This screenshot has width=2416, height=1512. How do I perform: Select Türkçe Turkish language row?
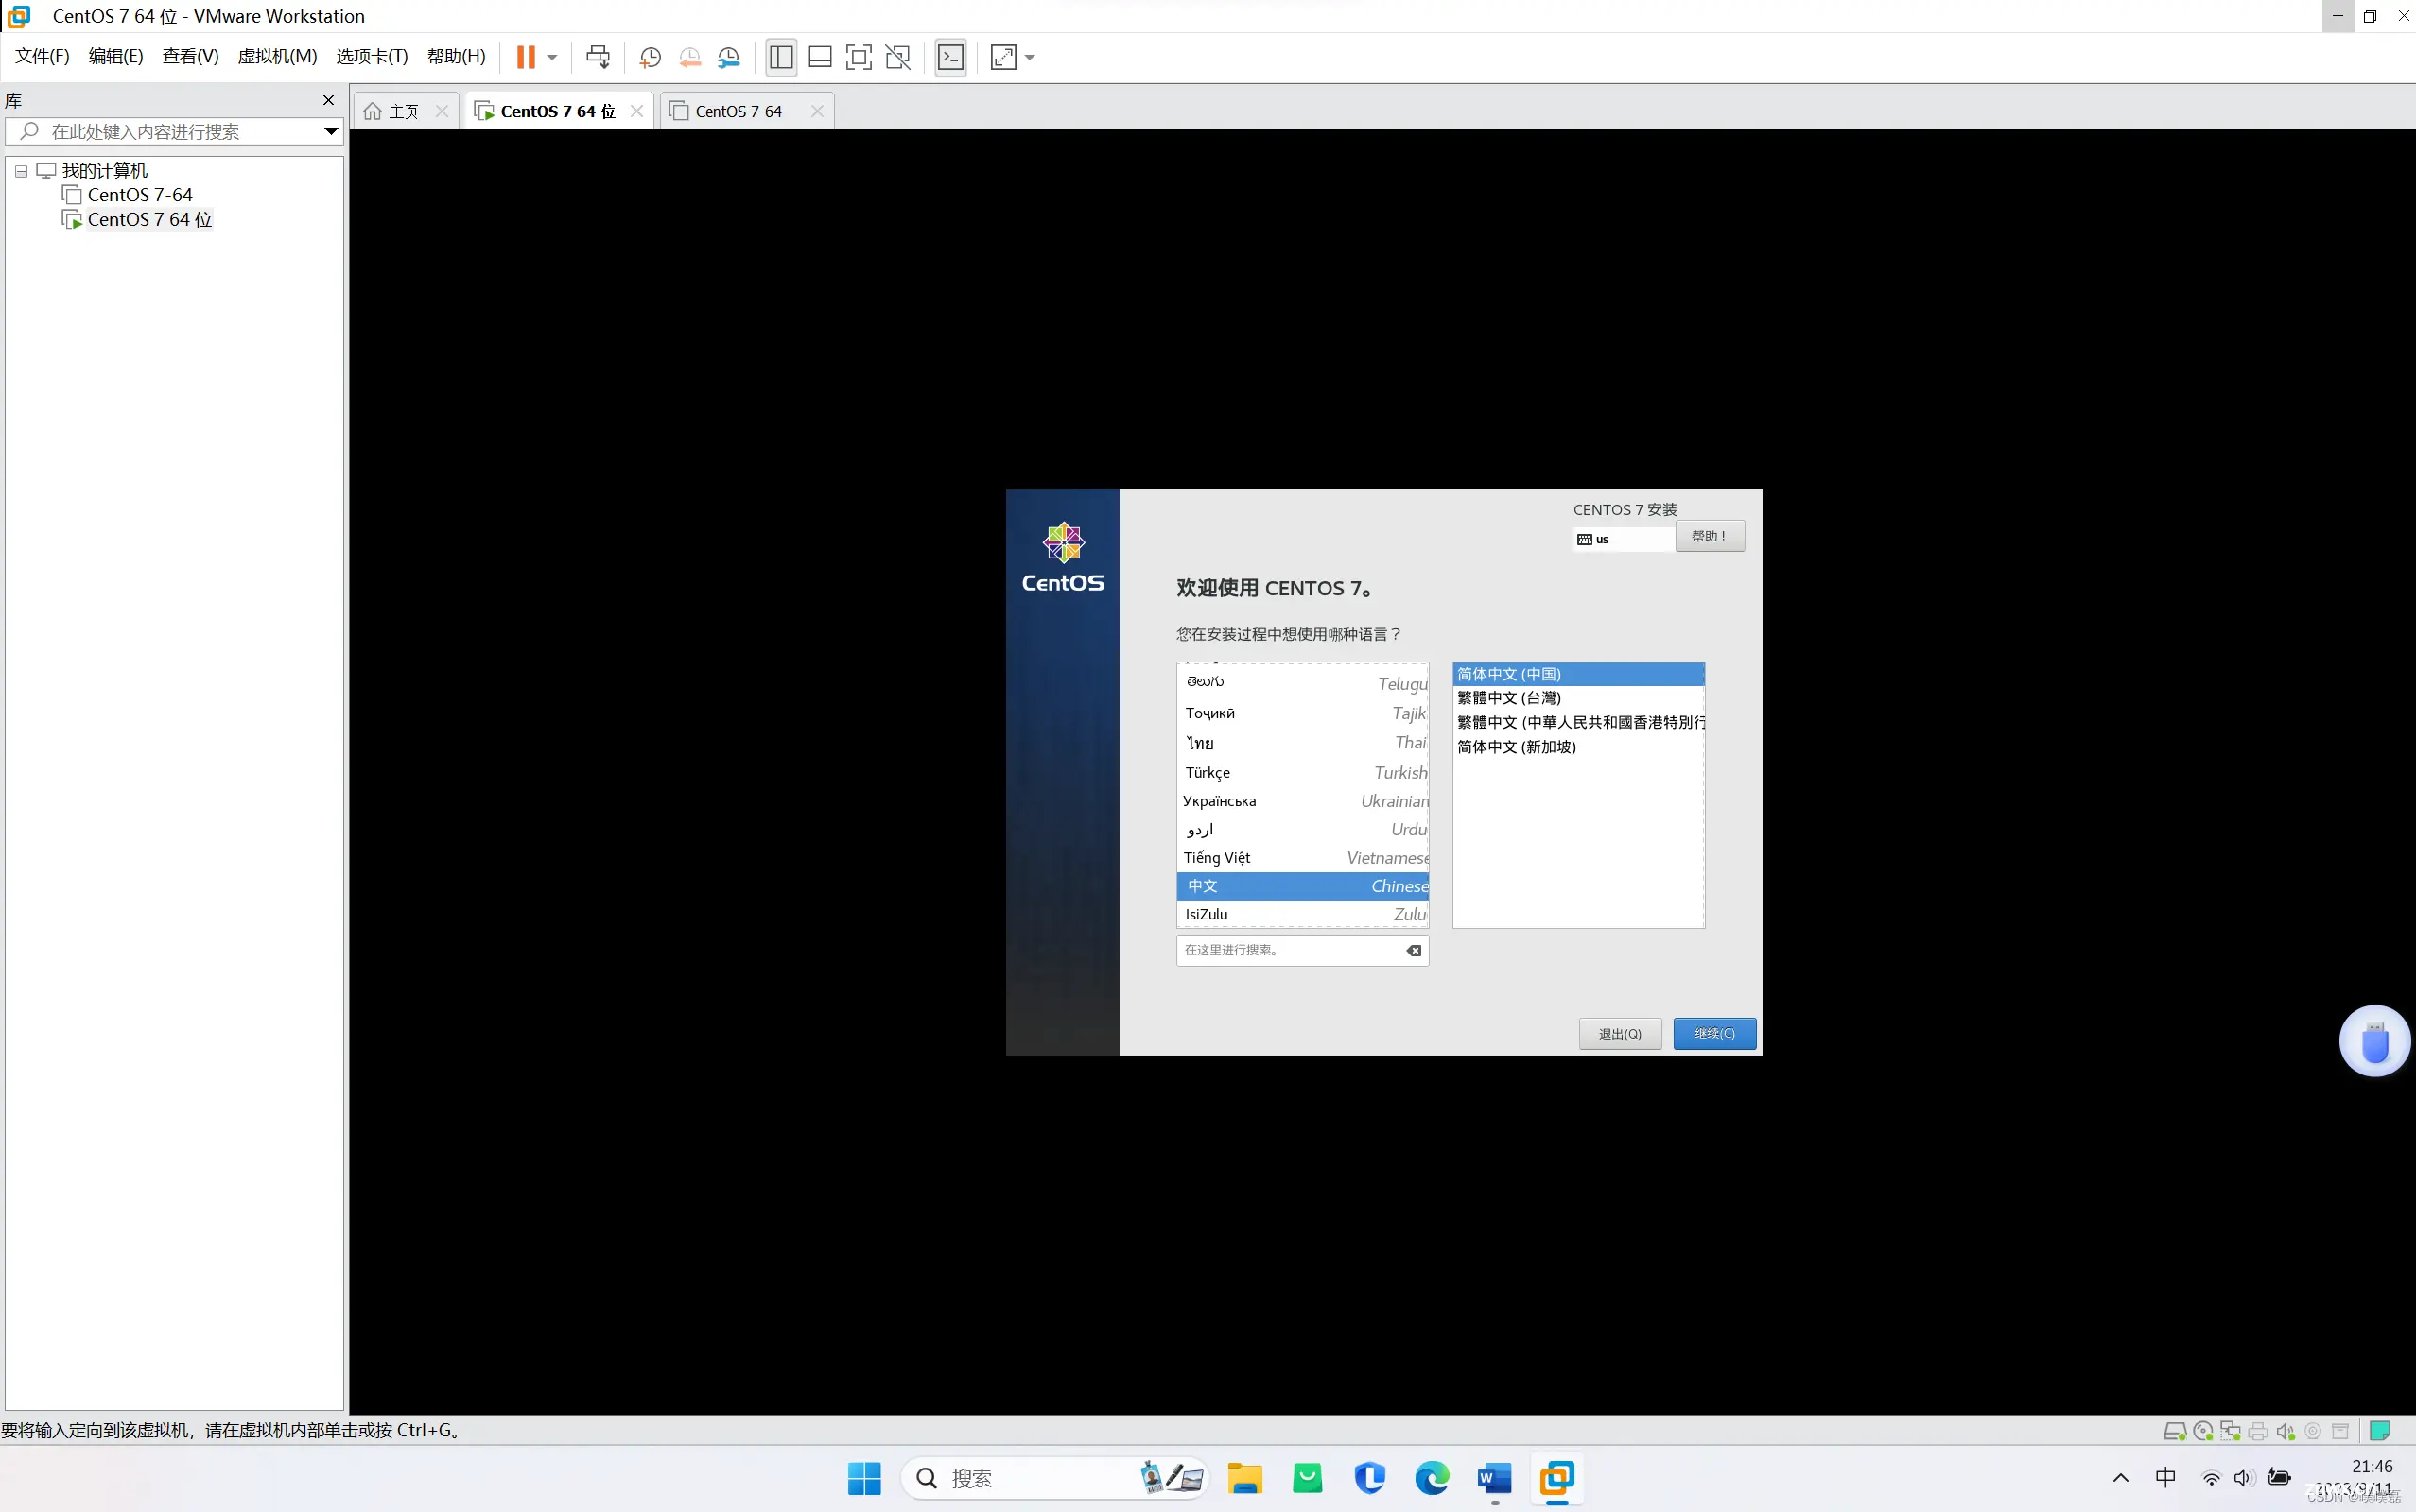(1302, 772)
